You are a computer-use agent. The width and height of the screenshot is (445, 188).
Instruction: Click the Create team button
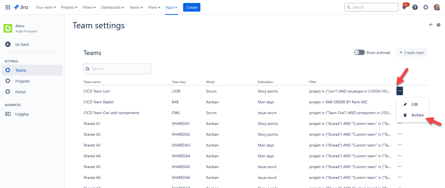click(x=412, y=53)
